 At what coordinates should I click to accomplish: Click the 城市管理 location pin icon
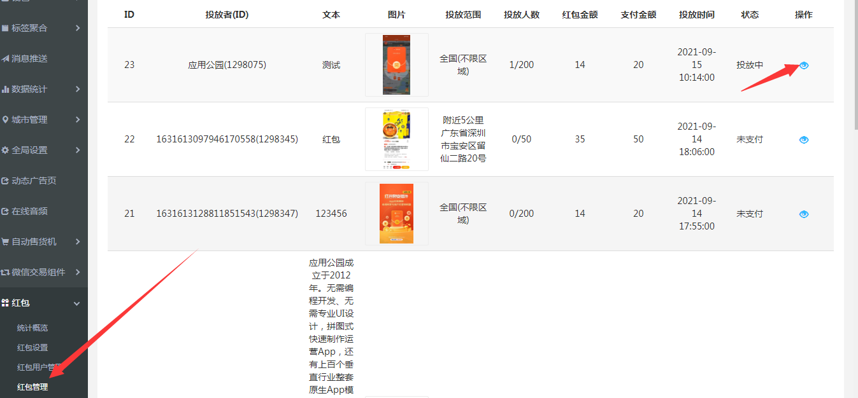[6, 120]
